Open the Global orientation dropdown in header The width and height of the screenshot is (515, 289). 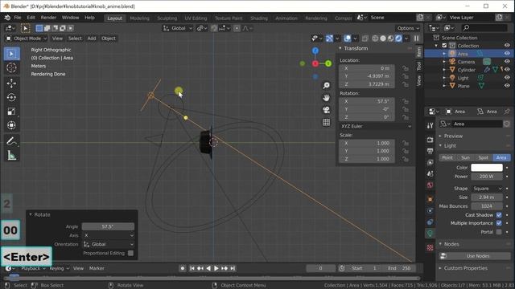(x=178, y=29)
